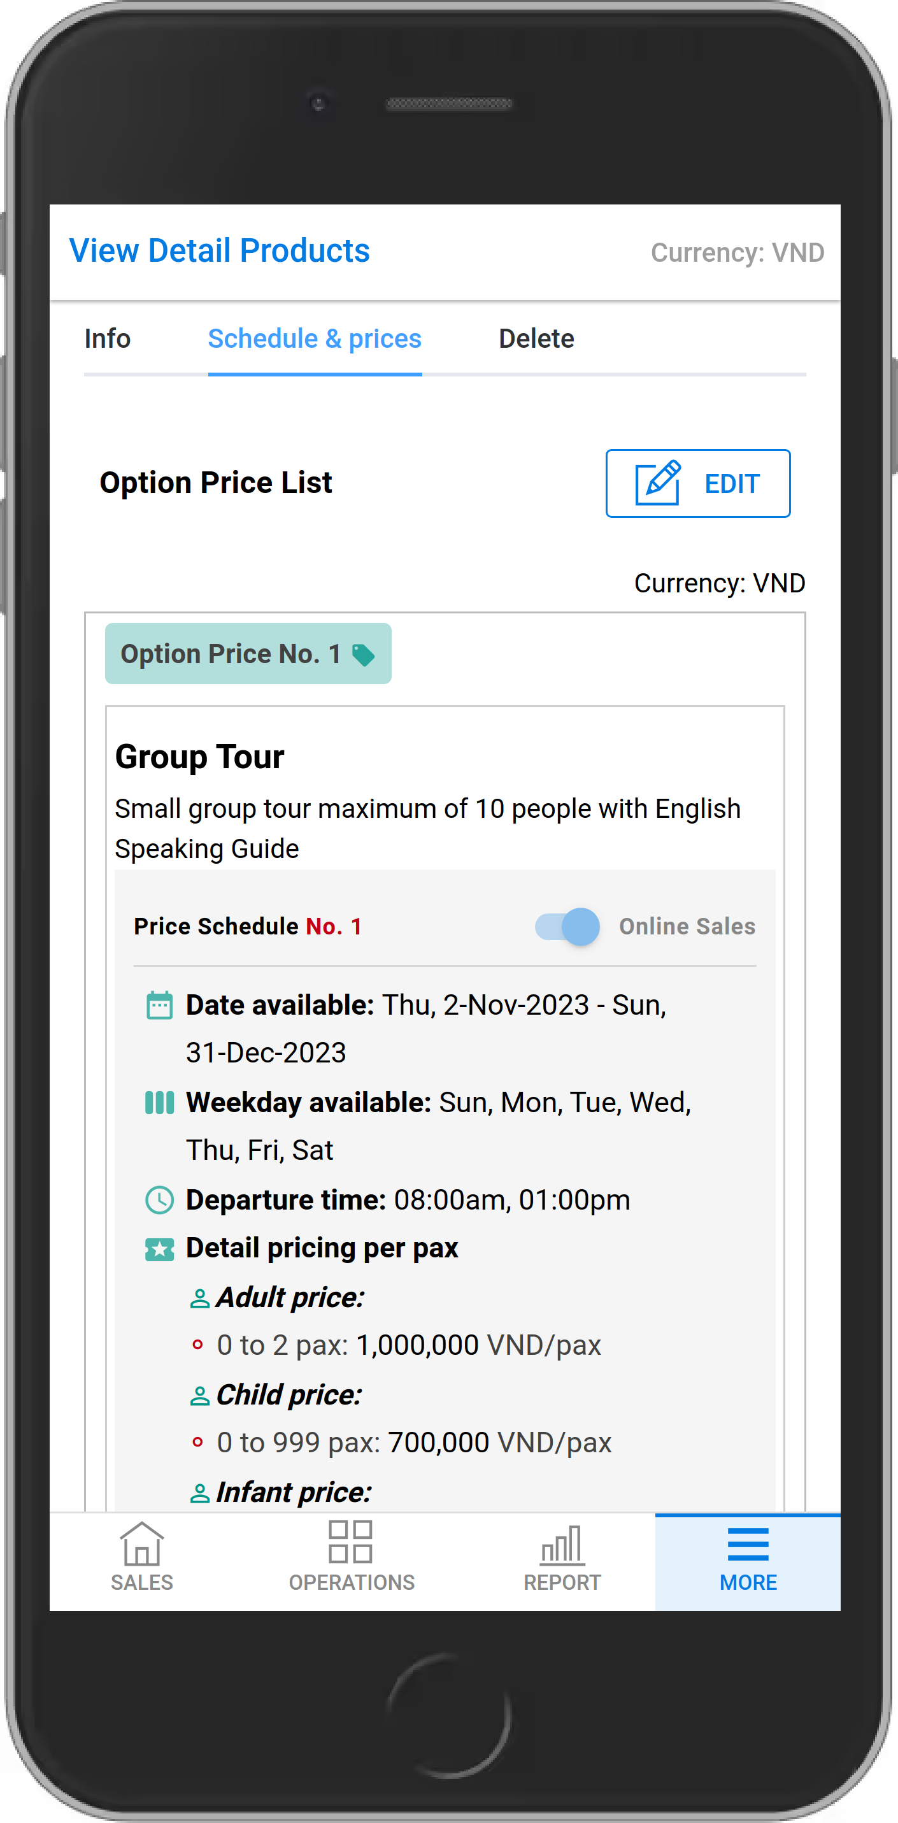This screenshot has width=898, height=1823.
Task: Switch to the Info tab
Action: click(x=108, y=338)
